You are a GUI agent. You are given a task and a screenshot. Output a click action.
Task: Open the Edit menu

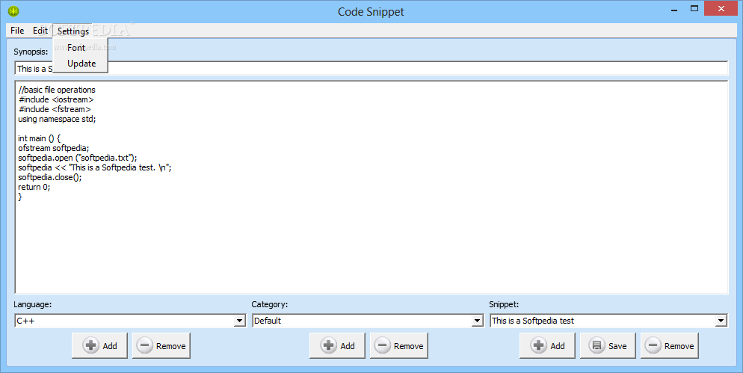click(x=40, y=31)
